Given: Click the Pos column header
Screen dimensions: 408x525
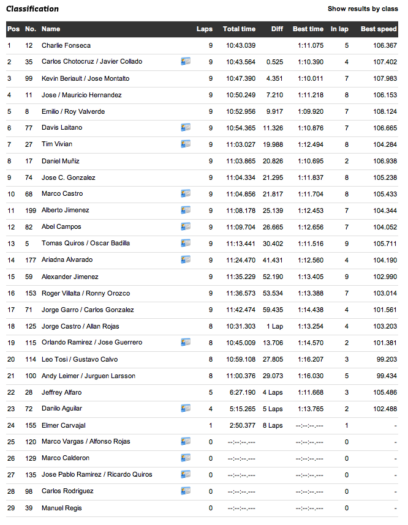Looking at the screenshot, I should point(13,29).
